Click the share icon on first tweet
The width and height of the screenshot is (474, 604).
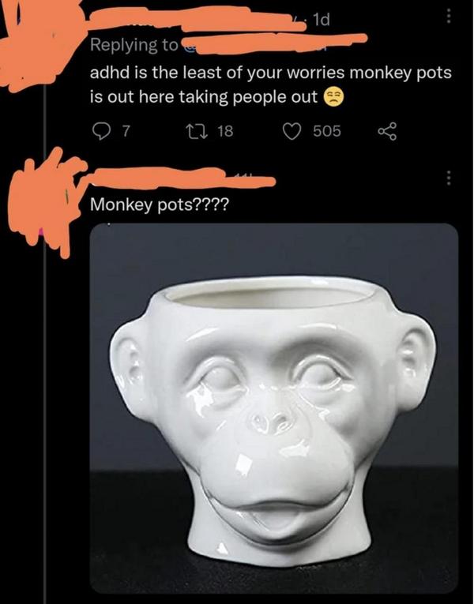click(386, 130)
